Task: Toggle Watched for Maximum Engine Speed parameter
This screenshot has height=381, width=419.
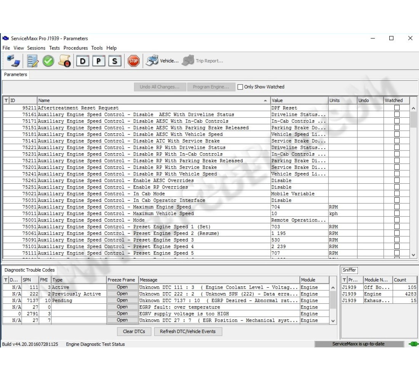Action: point(396,207)
